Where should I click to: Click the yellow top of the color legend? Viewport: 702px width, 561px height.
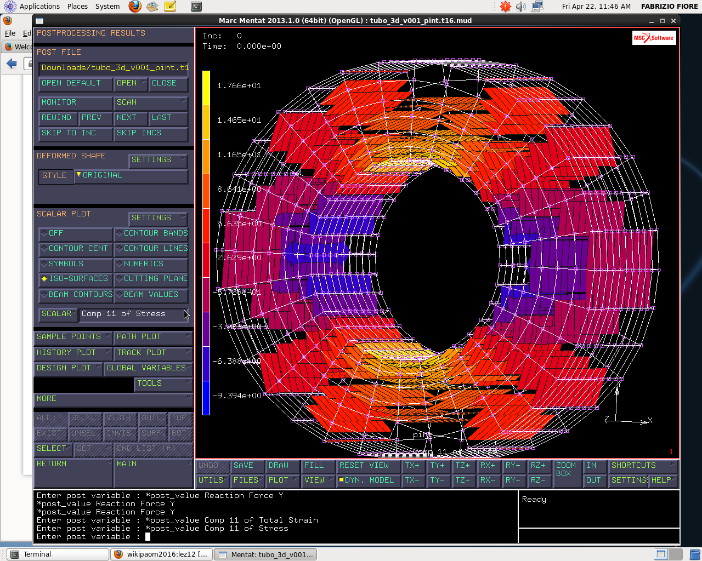click(206, 88)
